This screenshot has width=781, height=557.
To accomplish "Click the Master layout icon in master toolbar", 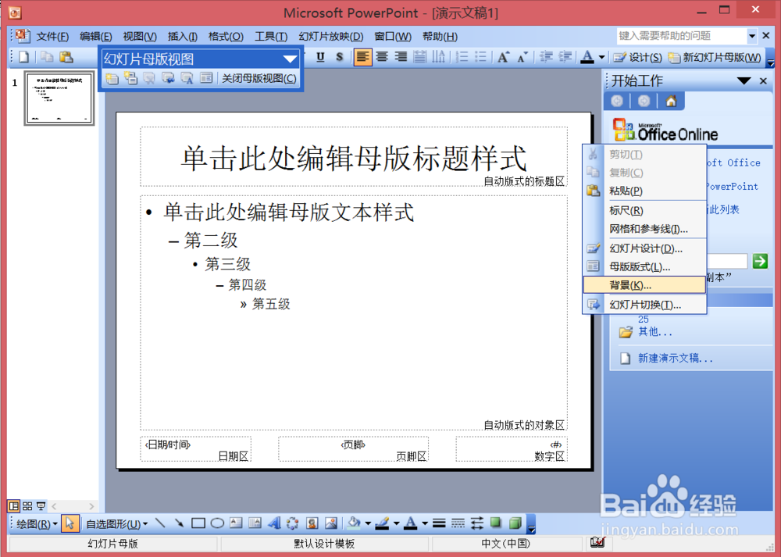I will click(205, 78).
